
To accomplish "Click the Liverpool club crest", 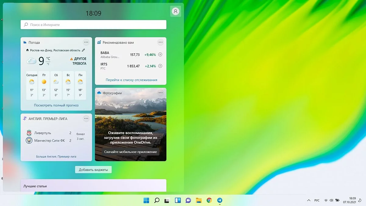I will click(29, 133).
